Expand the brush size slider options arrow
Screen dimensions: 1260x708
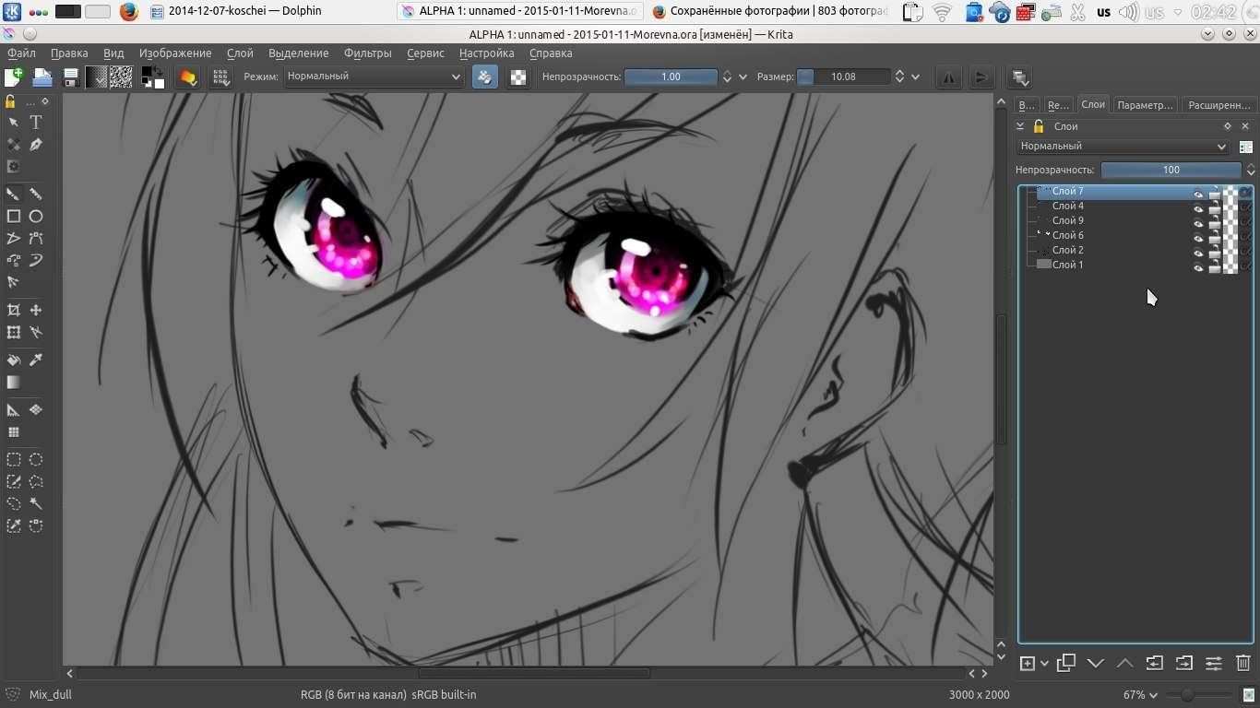915,77
